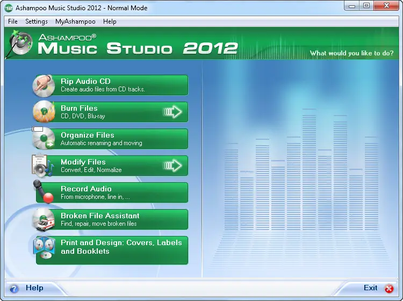The width and height of the screenshot is (403, 301).
Task: Expand the Burn Files arrow
Action: [172, 112]
